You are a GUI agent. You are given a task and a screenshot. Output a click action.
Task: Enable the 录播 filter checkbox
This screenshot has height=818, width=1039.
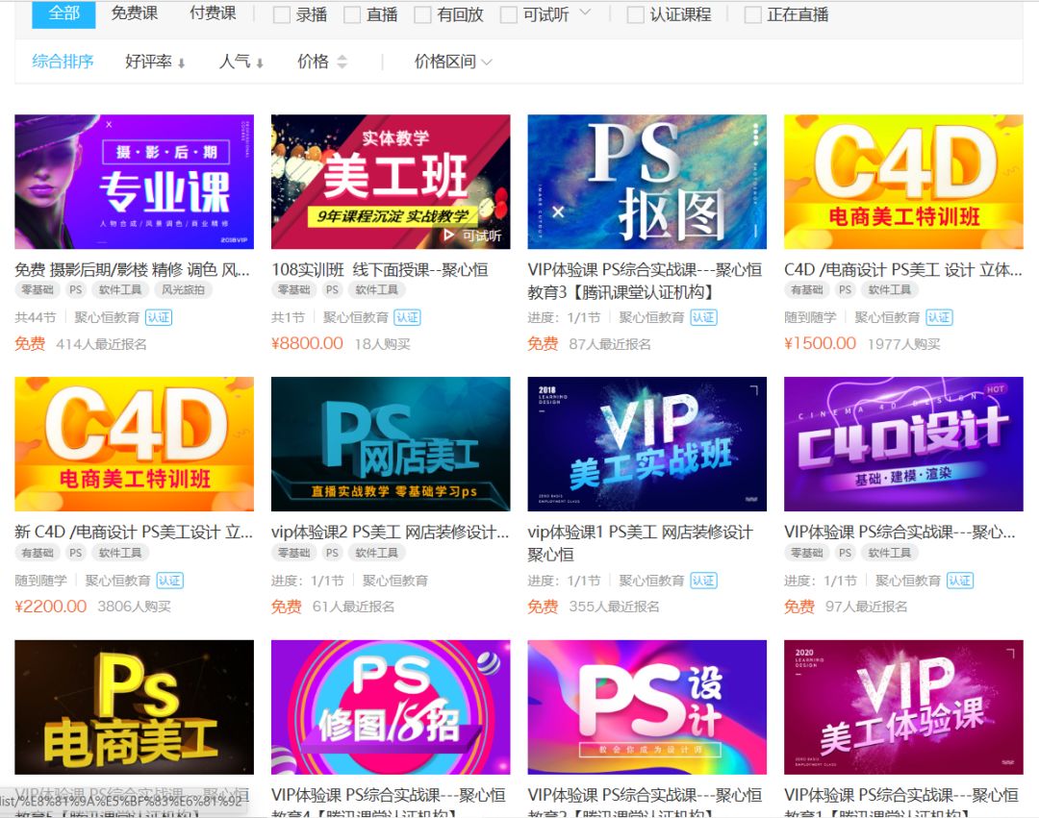point(282,14)
